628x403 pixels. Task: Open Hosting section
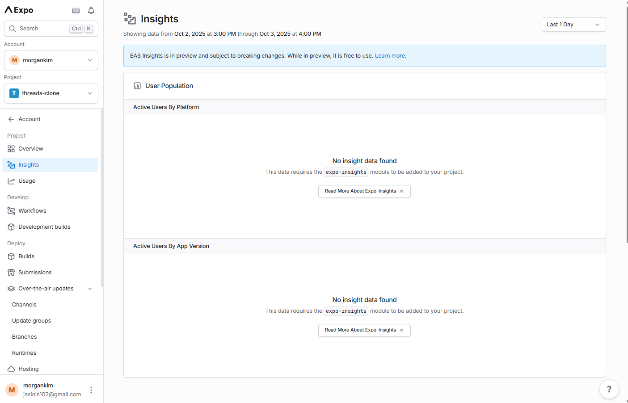[50, 369]
